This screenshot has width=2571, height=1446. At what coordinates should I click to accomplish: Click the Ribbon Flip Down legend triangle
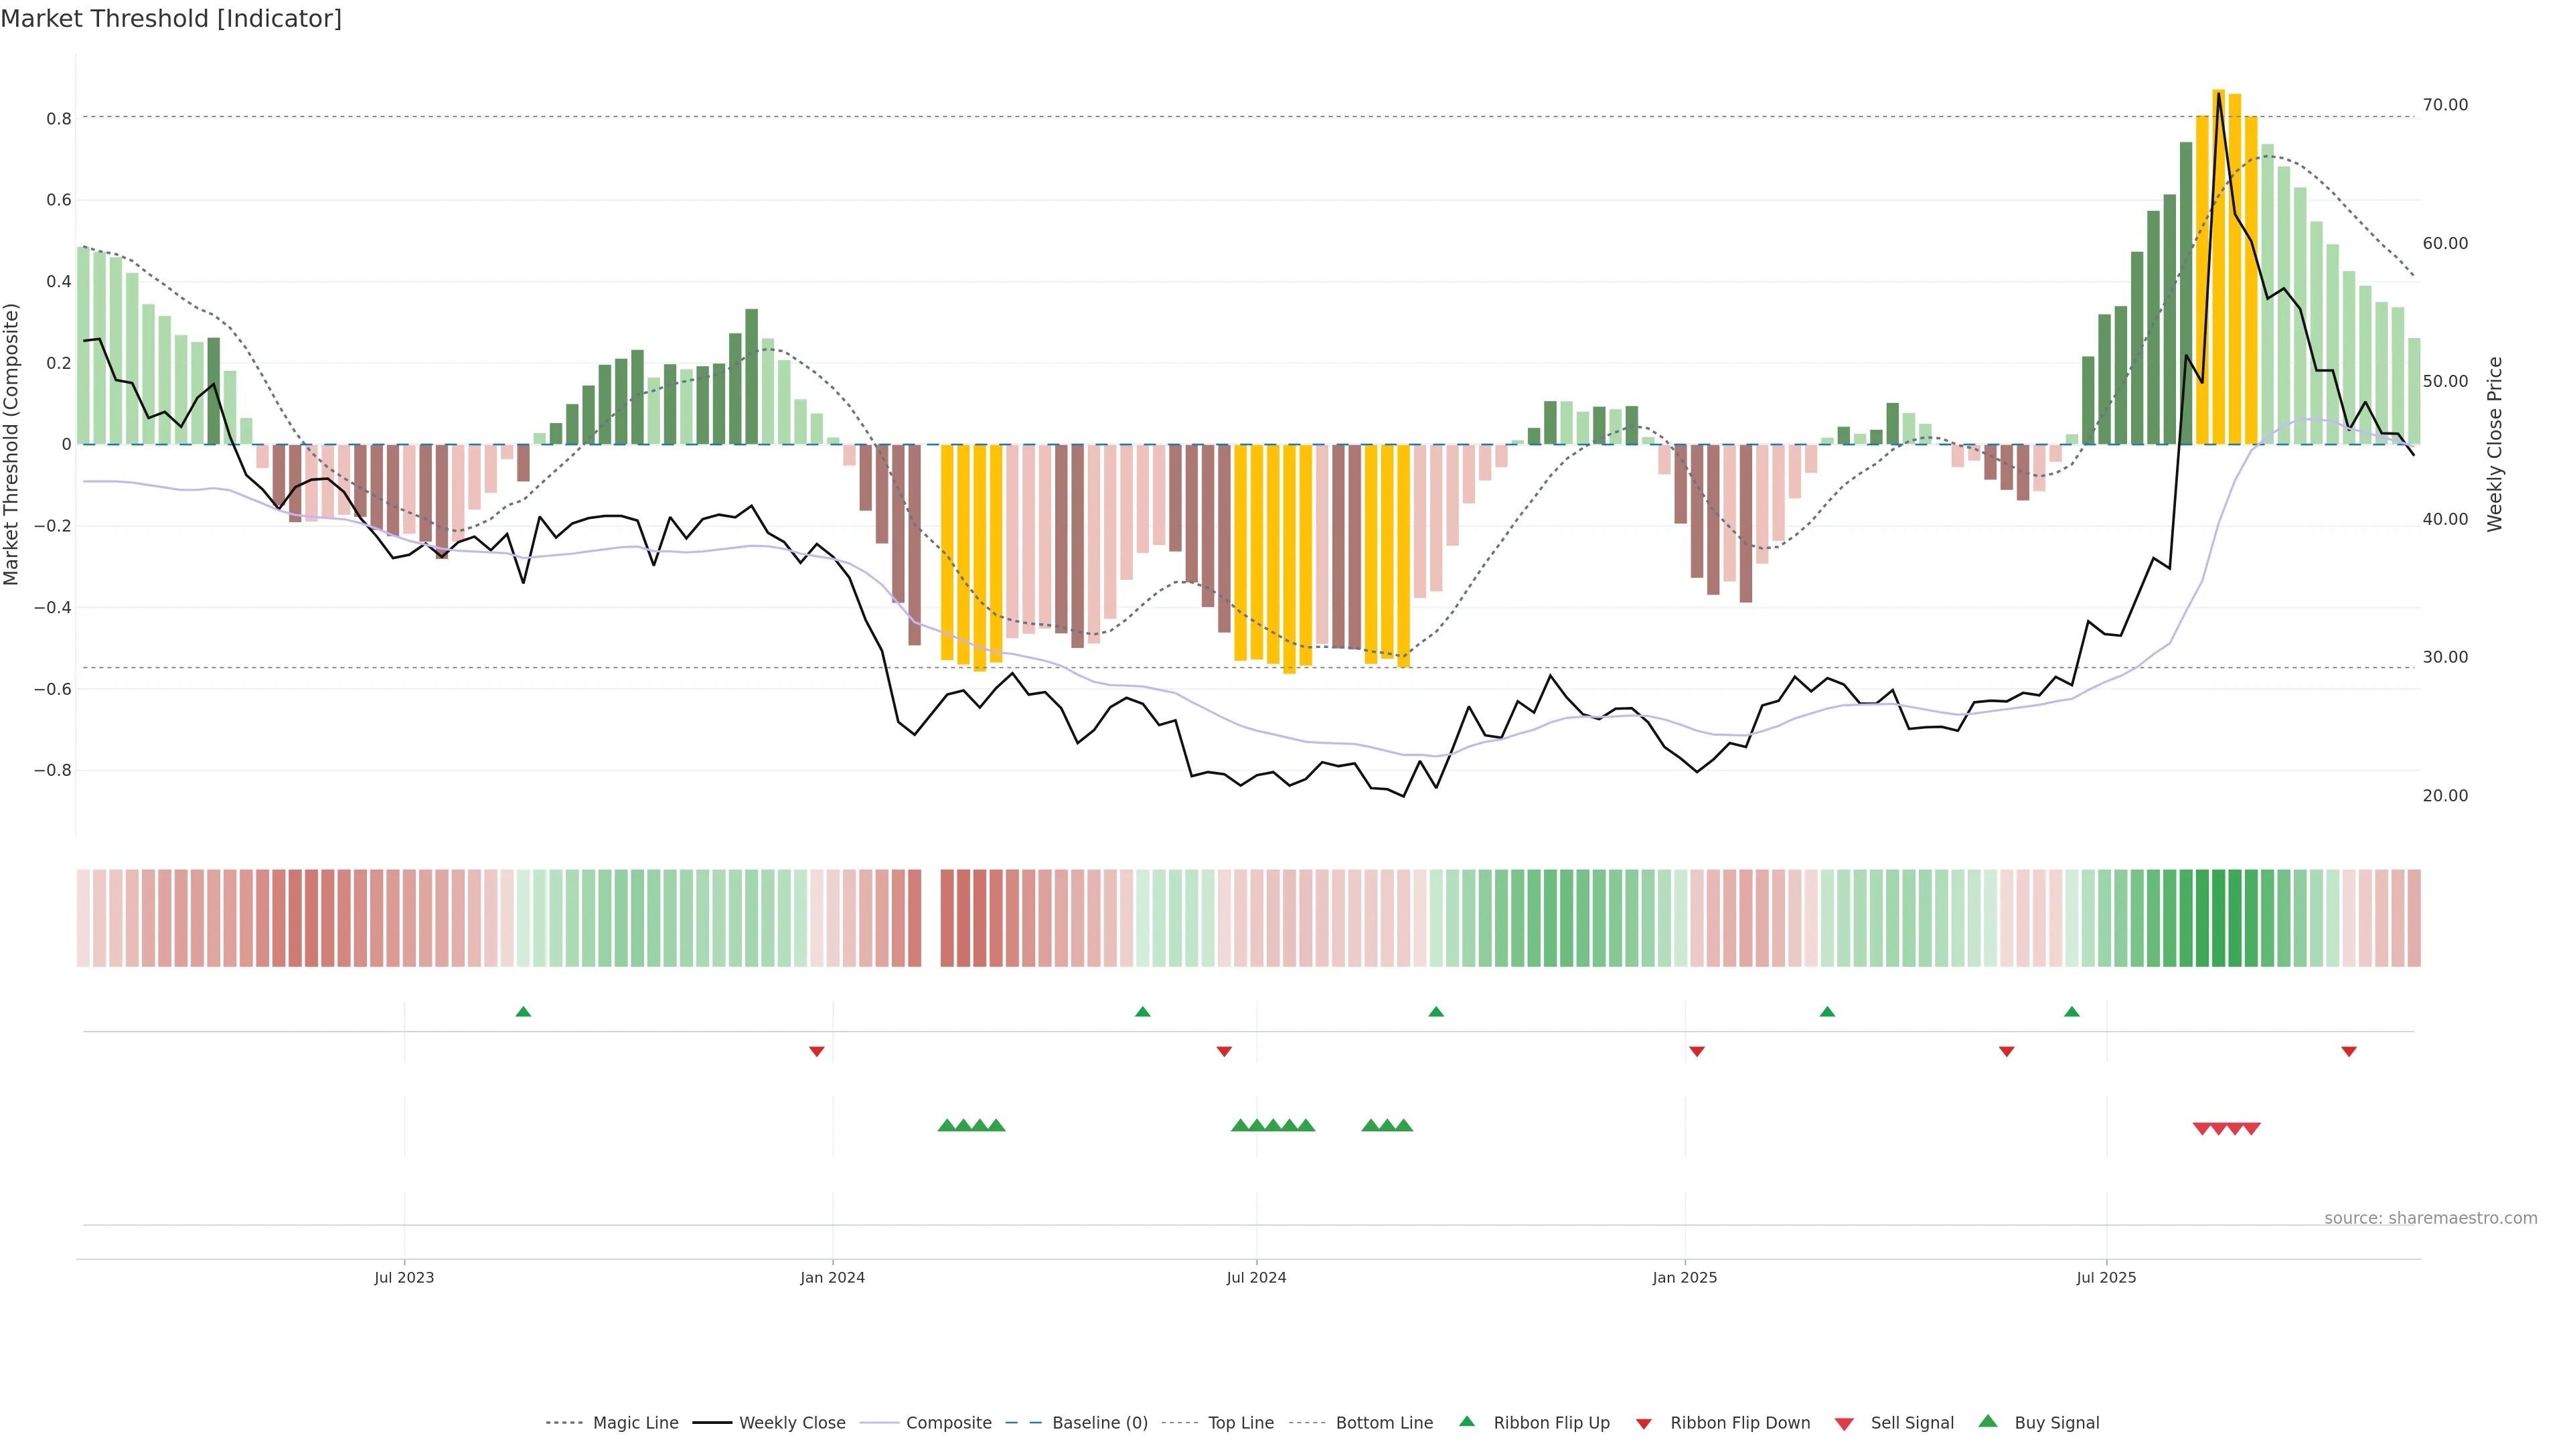tap(1644, 1424)
